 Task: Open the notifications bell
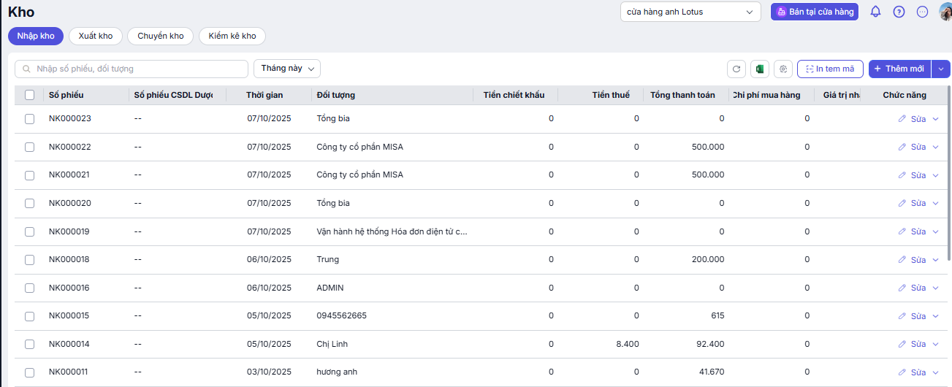[x=875, y=12]
